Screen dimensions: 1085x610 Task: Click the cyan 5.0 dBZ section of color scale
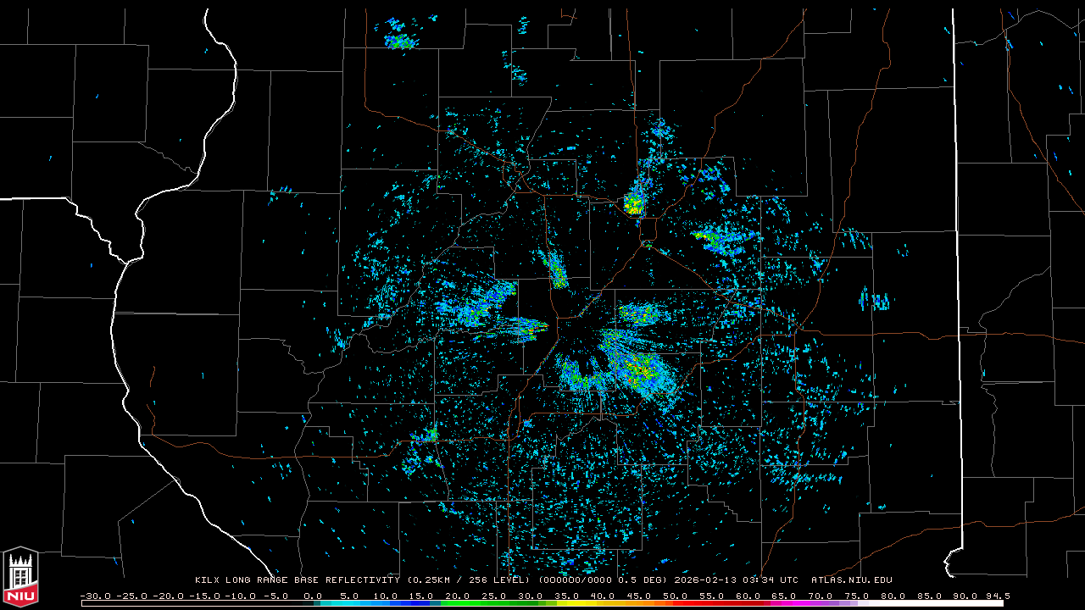[x=348, y=603]
